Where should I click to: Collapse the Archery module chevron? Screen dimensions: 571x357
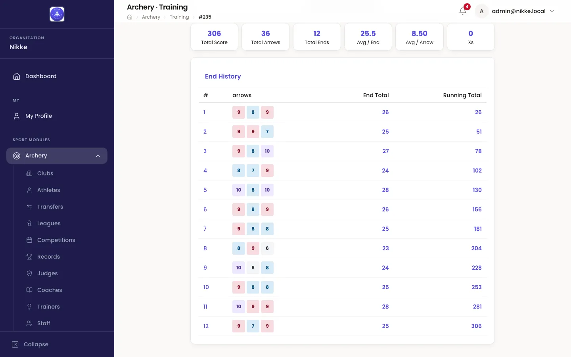pos(98,156)
